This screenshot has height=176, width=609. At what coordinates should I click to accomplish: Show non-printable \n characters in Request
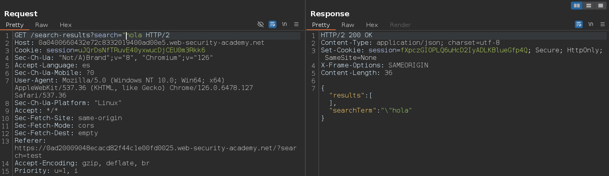point(284,24)
